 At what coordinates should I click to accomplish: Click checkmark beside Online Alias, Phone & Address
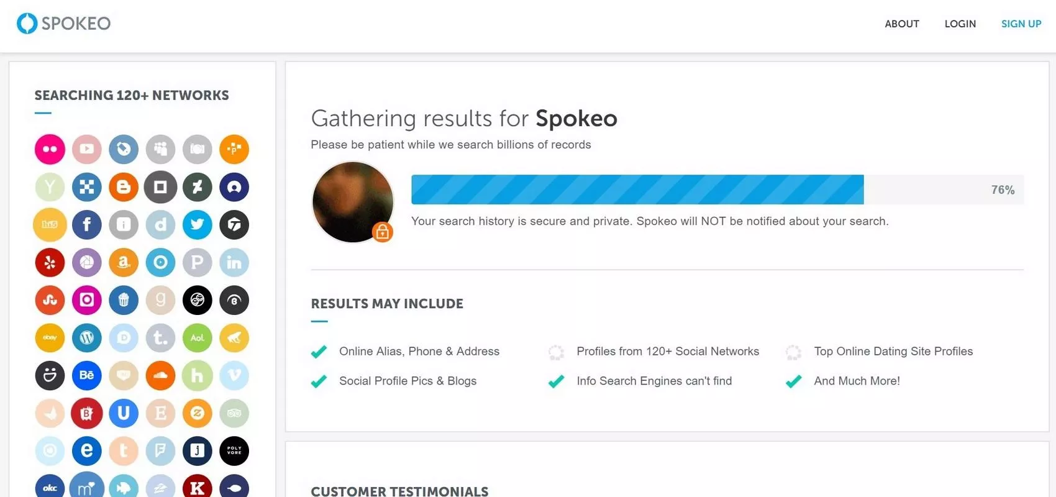(x=319, y=352)
